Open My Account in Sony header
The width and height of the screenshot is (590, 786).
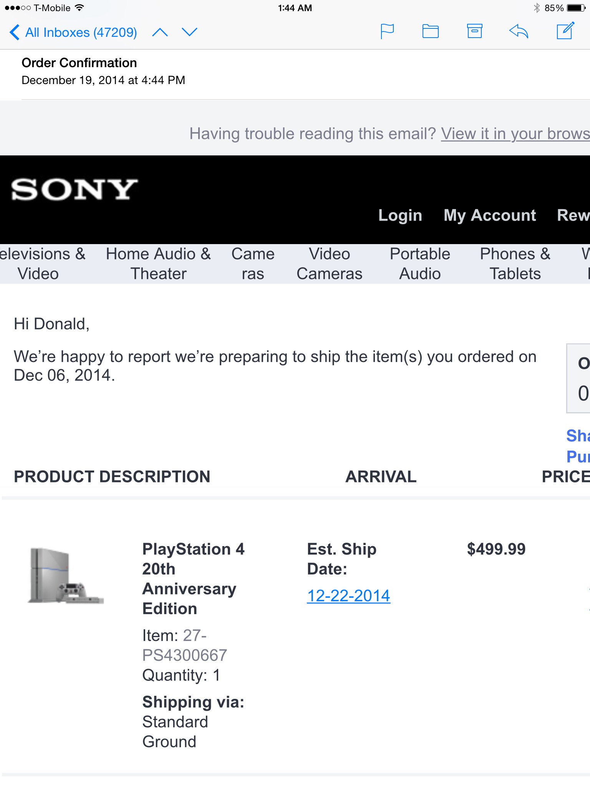490,215
